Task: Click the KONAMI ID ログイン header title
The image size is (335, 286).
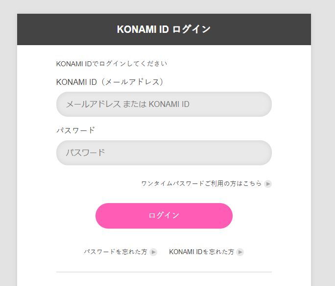Action: [x=164, y=29]
